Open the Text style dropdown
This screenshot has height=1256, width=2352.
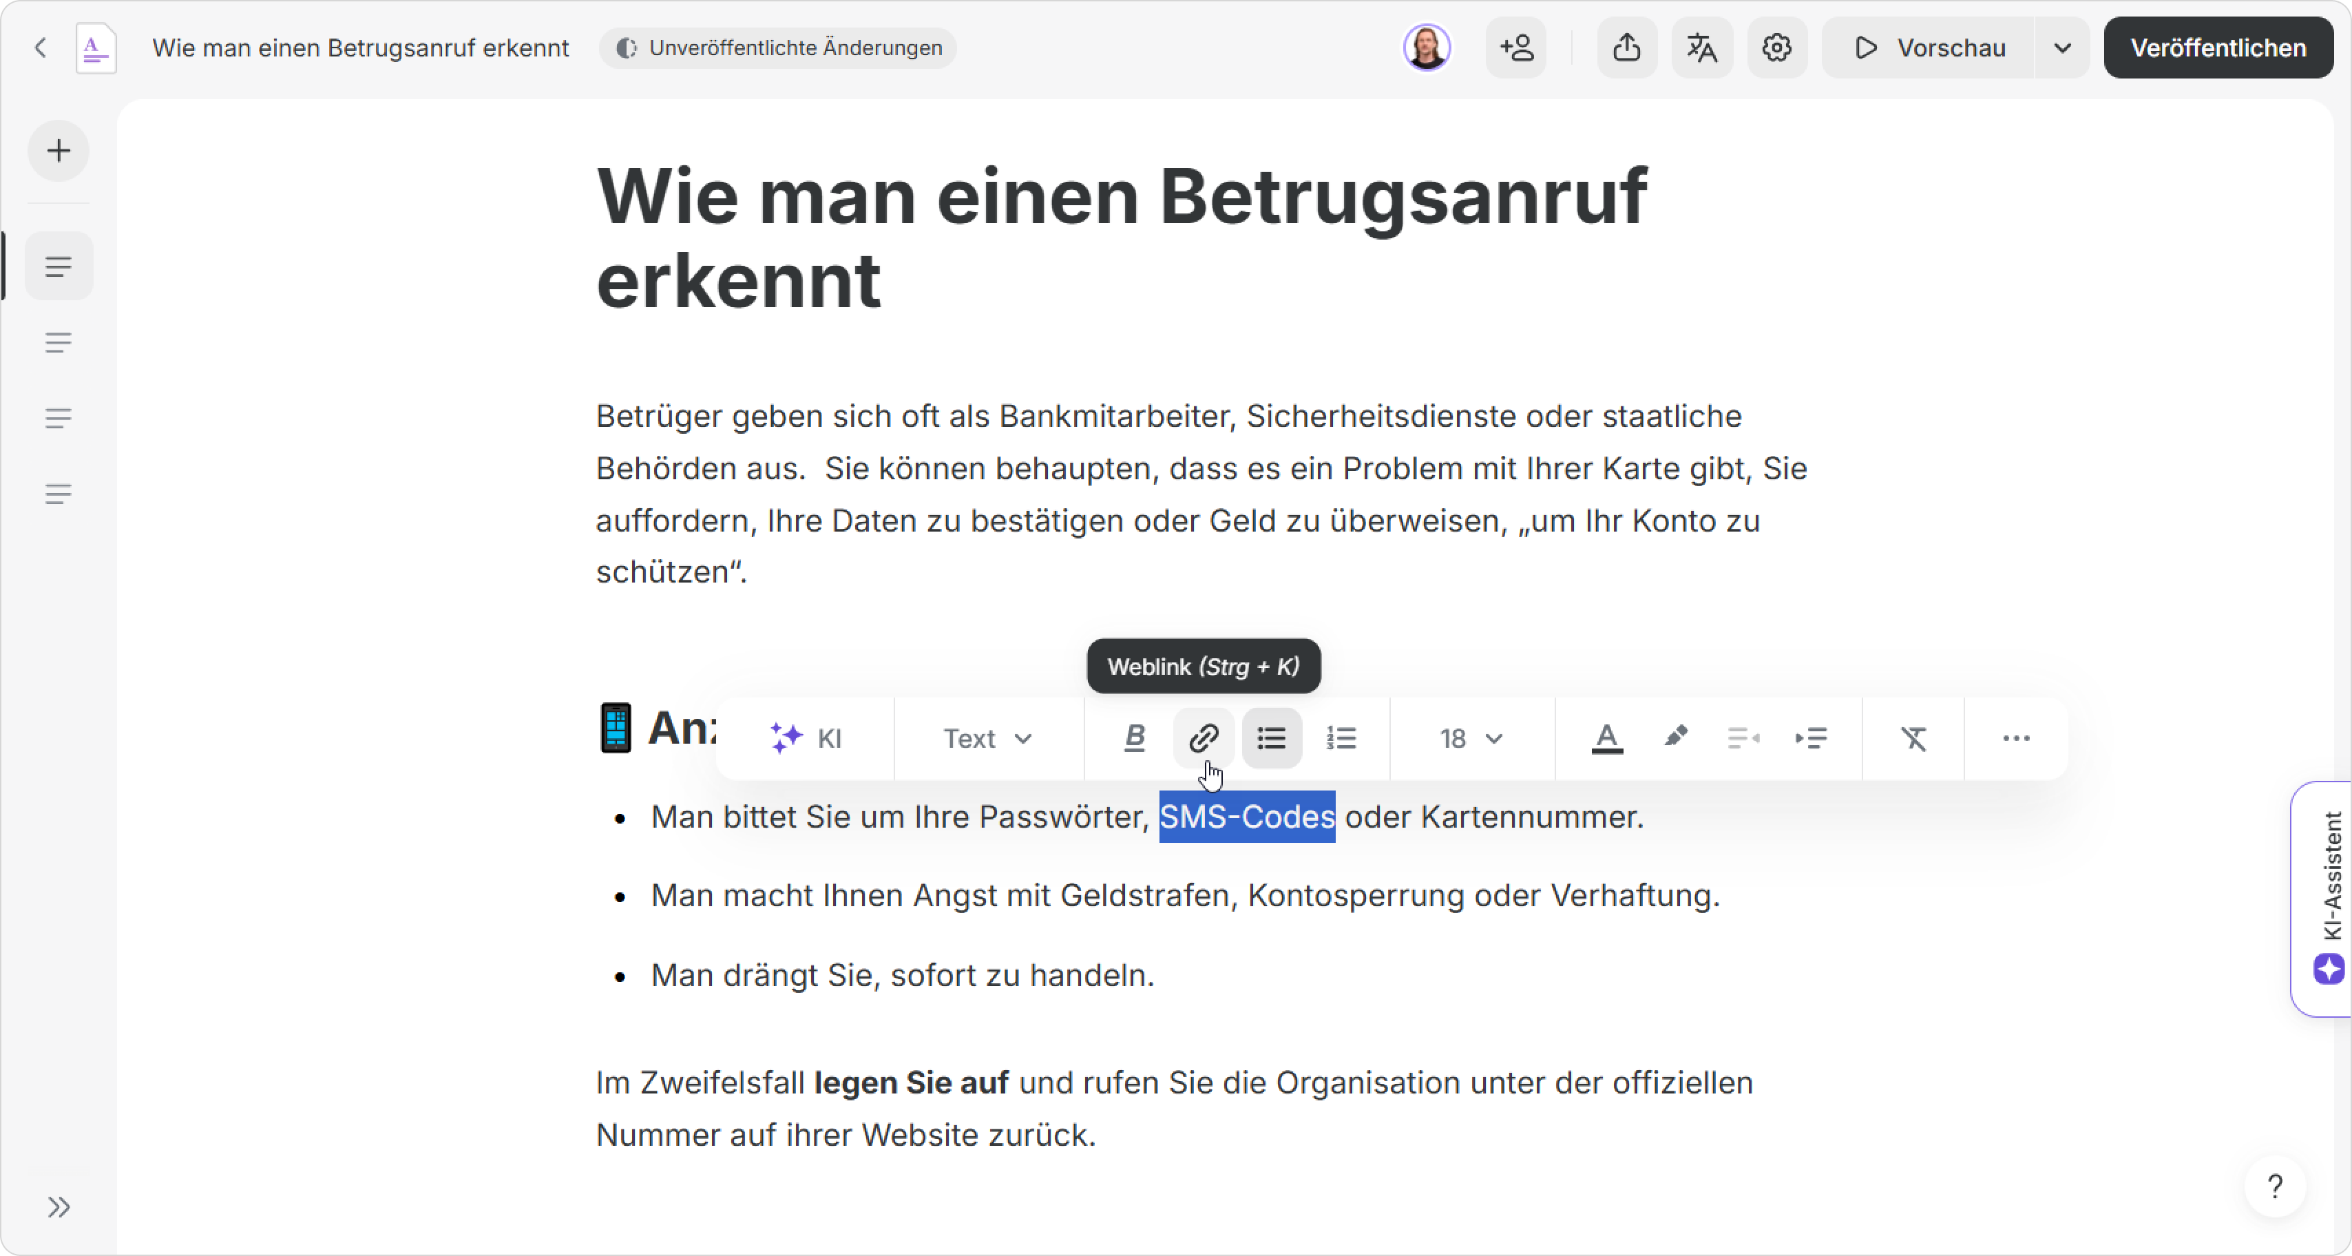(x=987, y=738)
